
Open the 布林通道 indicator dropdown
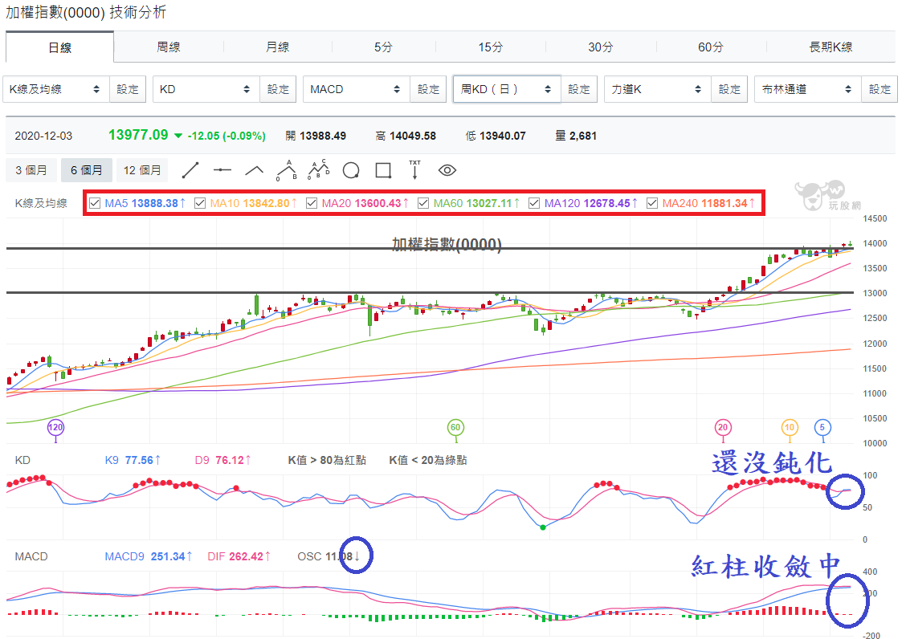click(x=808, y=90)
